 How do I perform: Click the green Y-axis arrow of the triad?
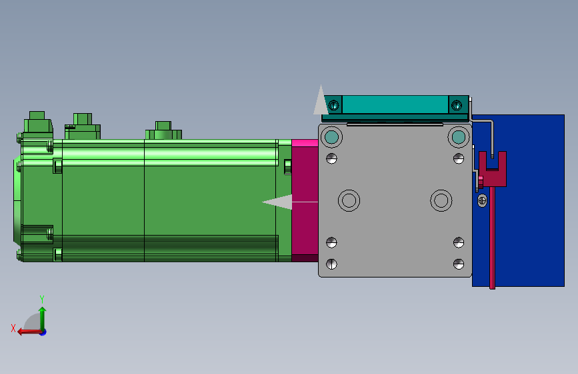43,318
